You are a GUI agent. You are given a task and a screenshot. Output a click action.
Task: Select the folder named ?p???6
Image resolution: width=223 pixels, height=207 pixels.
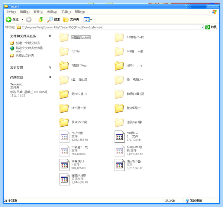[x=70, y=51]
